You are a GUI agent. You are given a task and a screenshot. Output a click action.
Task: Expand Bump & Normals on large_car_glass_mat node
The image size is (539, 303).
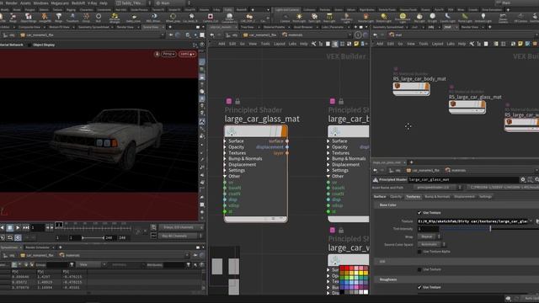point(225,159)
